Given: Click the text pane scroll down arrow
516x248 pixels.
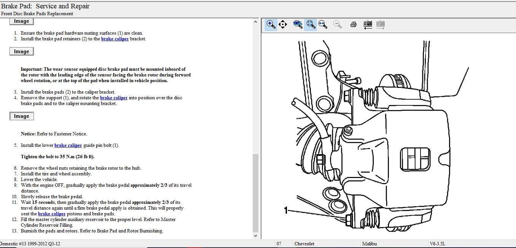Looking at the screenshot, I should pyautogui.click(x=255, y=236).
